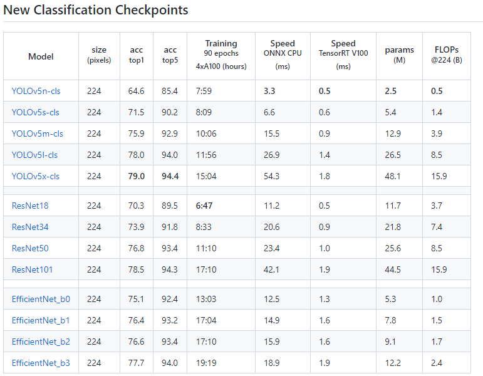Screen dimensions: 483x376
Task: Open the ResNet18 model link
Action: 30,206
